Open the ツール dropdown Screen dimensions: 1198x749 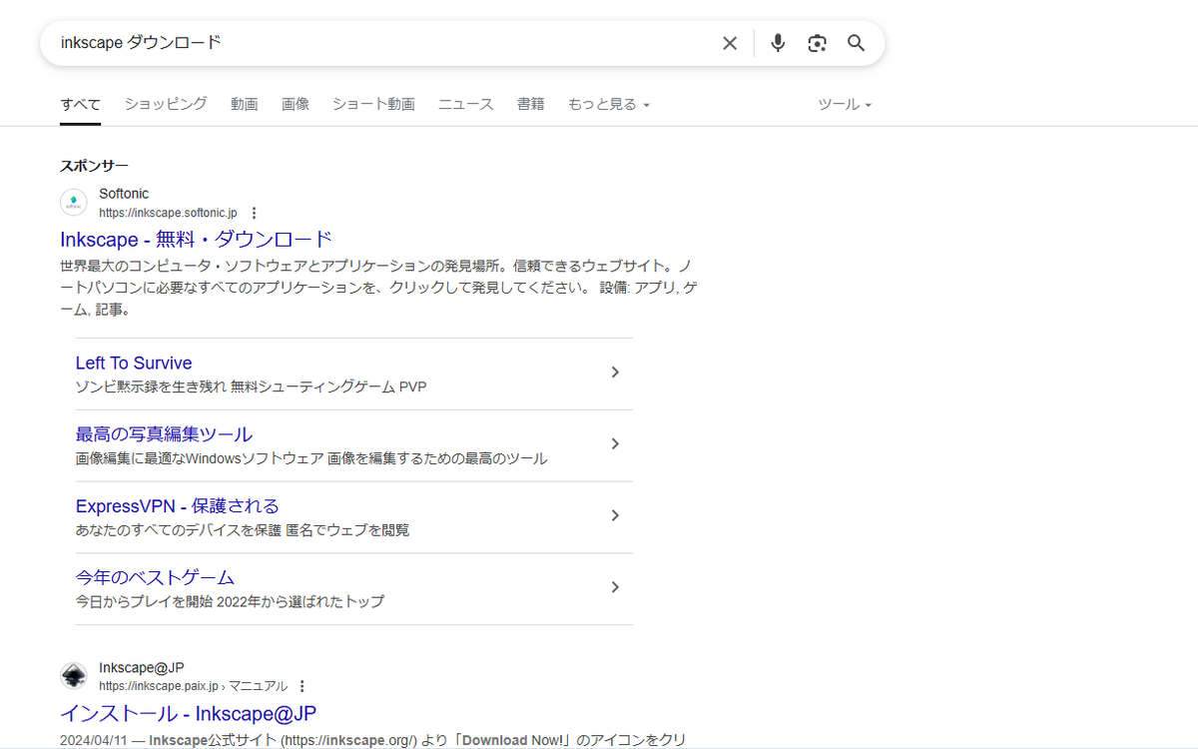tap(845, 104)
